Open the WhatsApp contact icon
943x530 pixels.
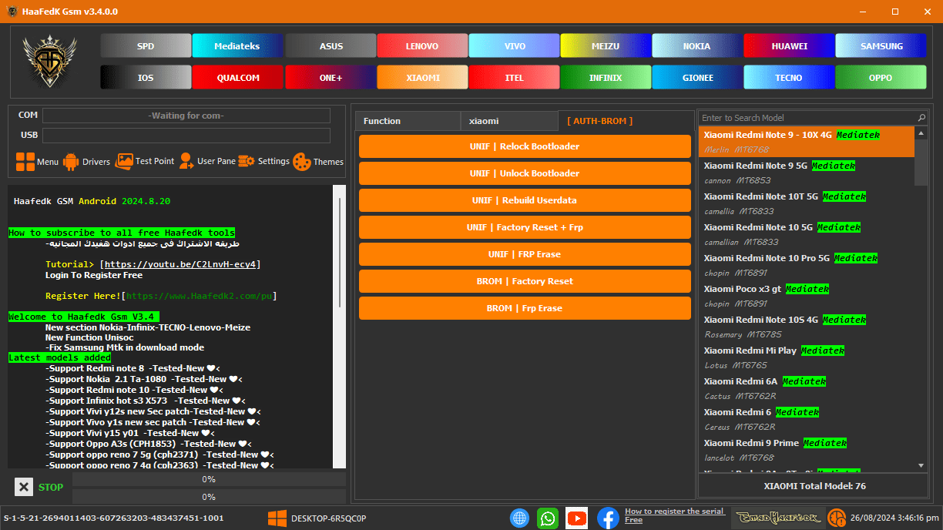coord(548,518)
